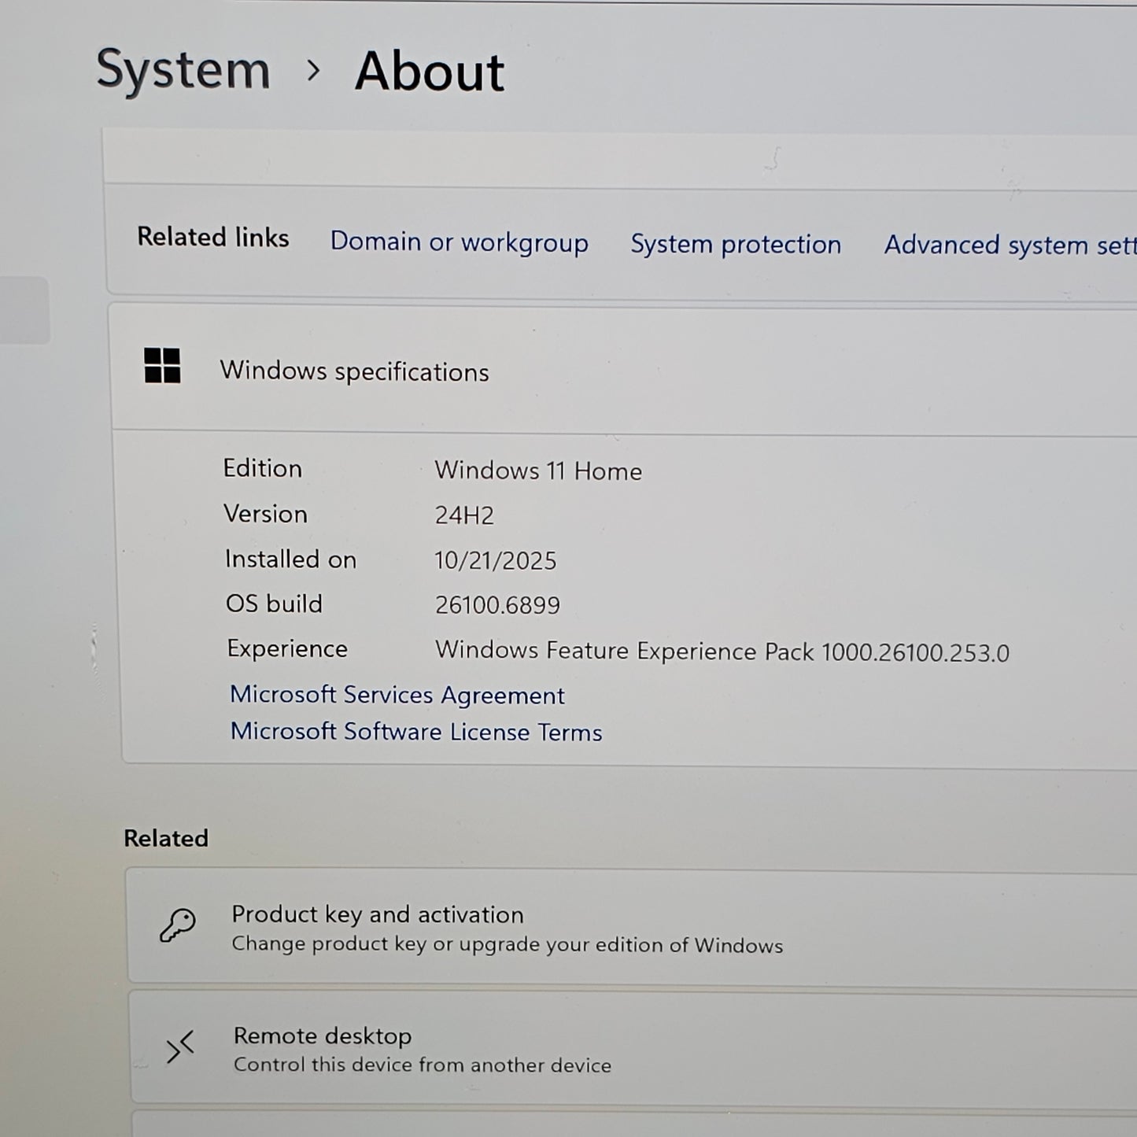Viewport: 1137px width, 1137px height.
Task: Click the About page heading
Action: [x=429, y=72]
